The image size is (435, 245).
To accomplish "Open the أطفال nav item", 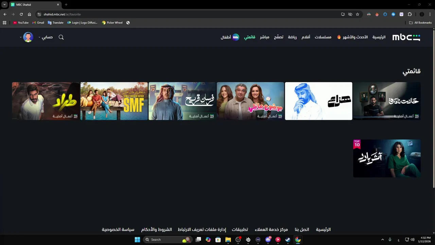I will [226, 37].
